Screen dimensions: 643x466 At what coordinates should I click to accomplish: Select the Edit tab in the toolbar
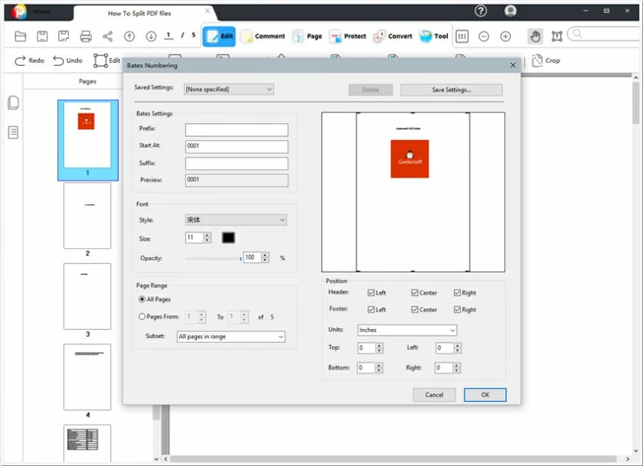point(219,36)
